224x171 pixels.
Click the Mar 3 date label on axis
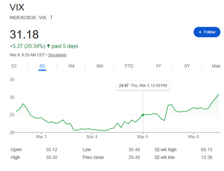(41, 137)
